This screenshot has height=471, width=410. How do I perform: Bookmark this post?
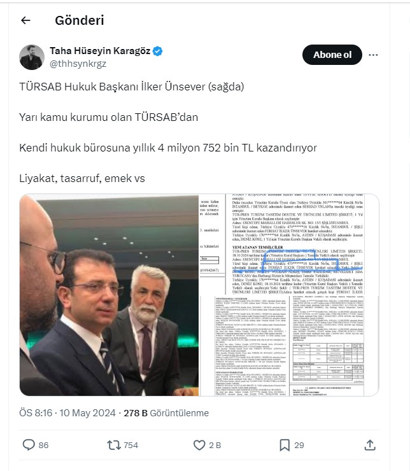(x=285, y=445)
